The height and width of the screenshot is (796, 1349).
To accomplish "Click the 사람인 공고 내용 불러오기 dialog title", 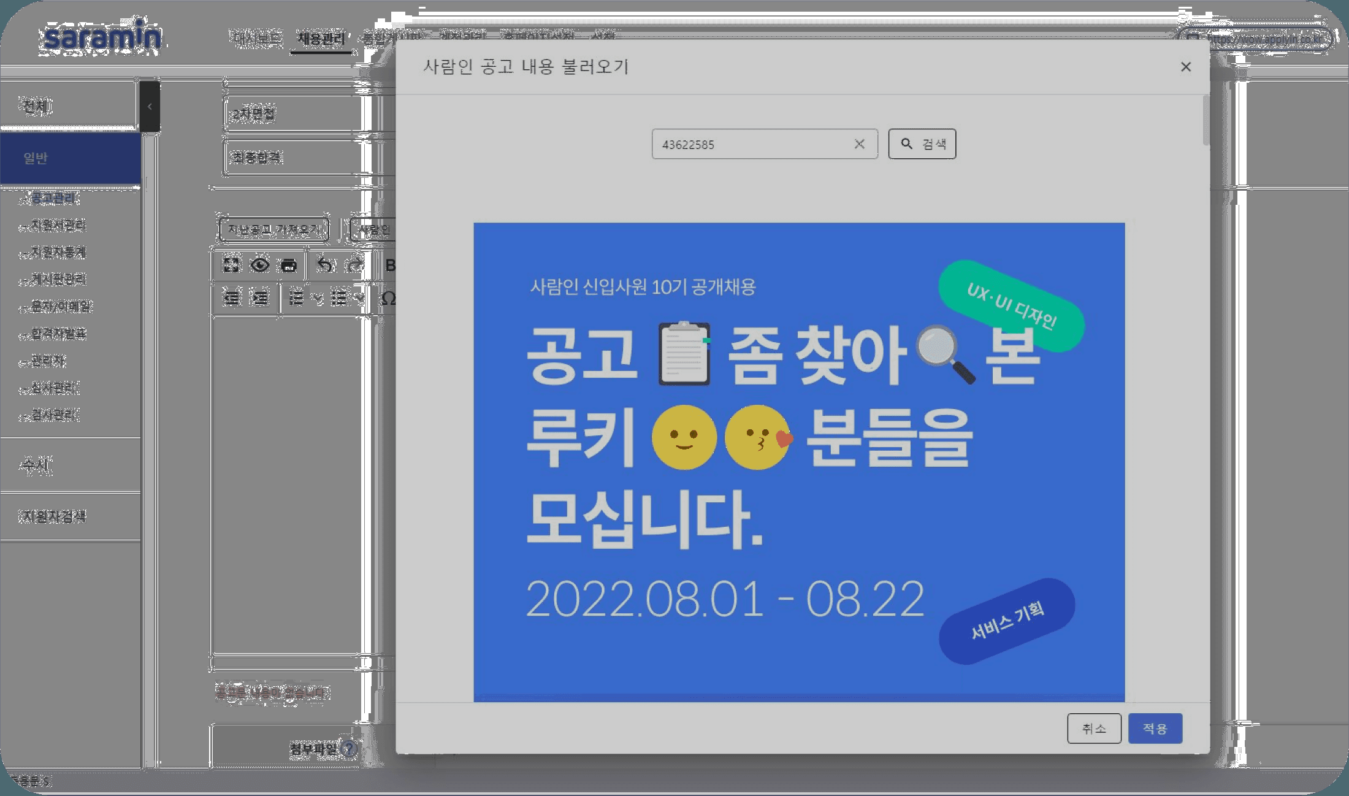I will [526, 66].
